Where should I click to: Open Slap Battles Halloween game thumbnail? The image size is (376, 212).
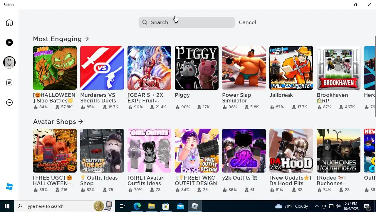[x=55, y=68]
